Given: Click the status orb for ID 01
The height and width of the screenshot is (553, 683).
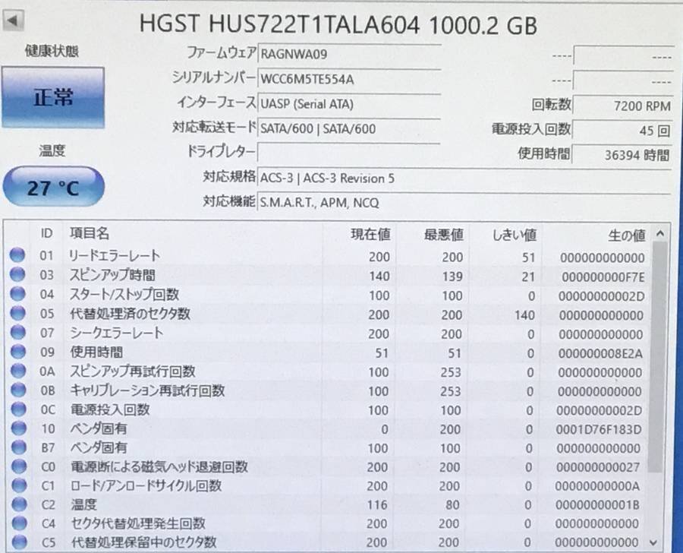Looking at the screenshot, I should [17, 255].
